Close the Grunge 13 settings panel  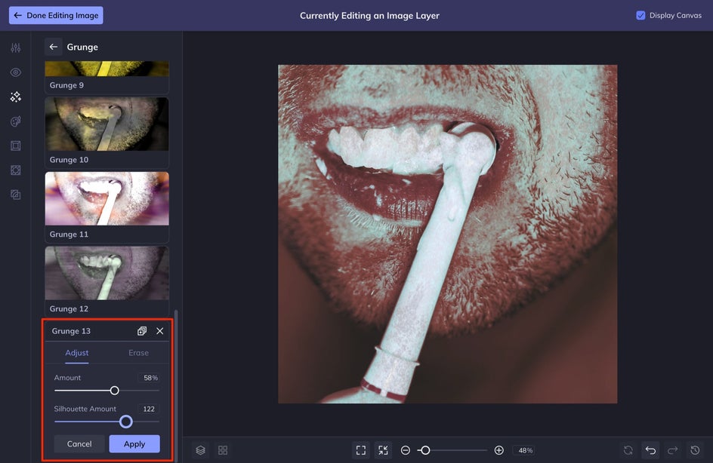[x=159, y=331]
